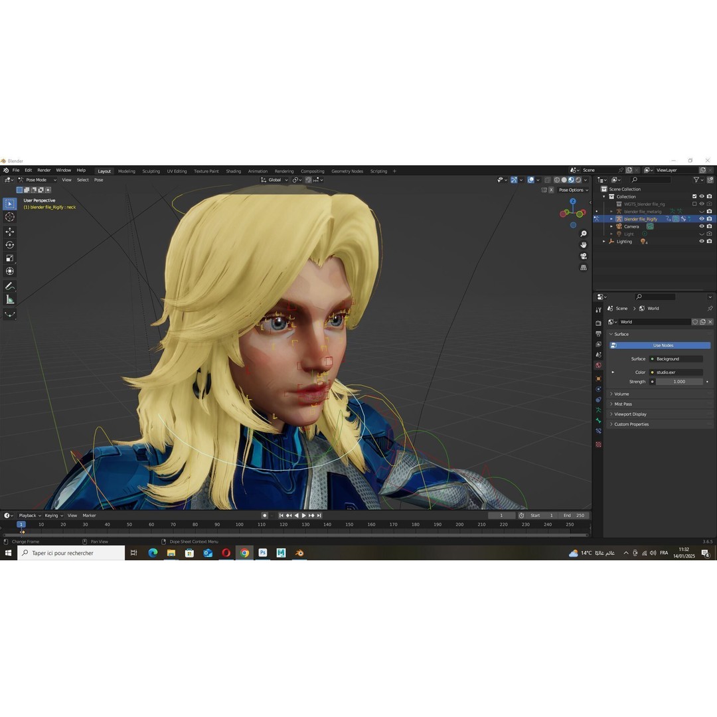Open the Pose Mode dropdown
The image size is (717, 717).
pyautogui.click(x=37, y=180)
